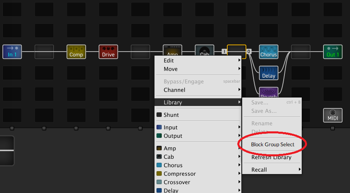
Task: Click the Cab block in grid
Action: [204, 50]
